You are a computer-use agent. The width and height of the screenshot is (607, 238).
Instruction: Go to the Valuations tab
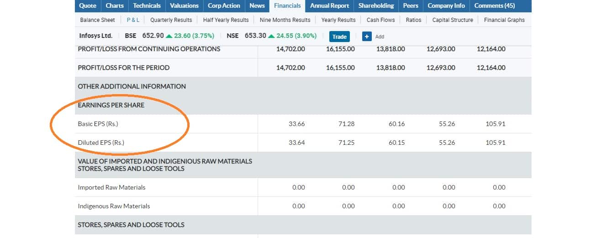coord(184,6)
